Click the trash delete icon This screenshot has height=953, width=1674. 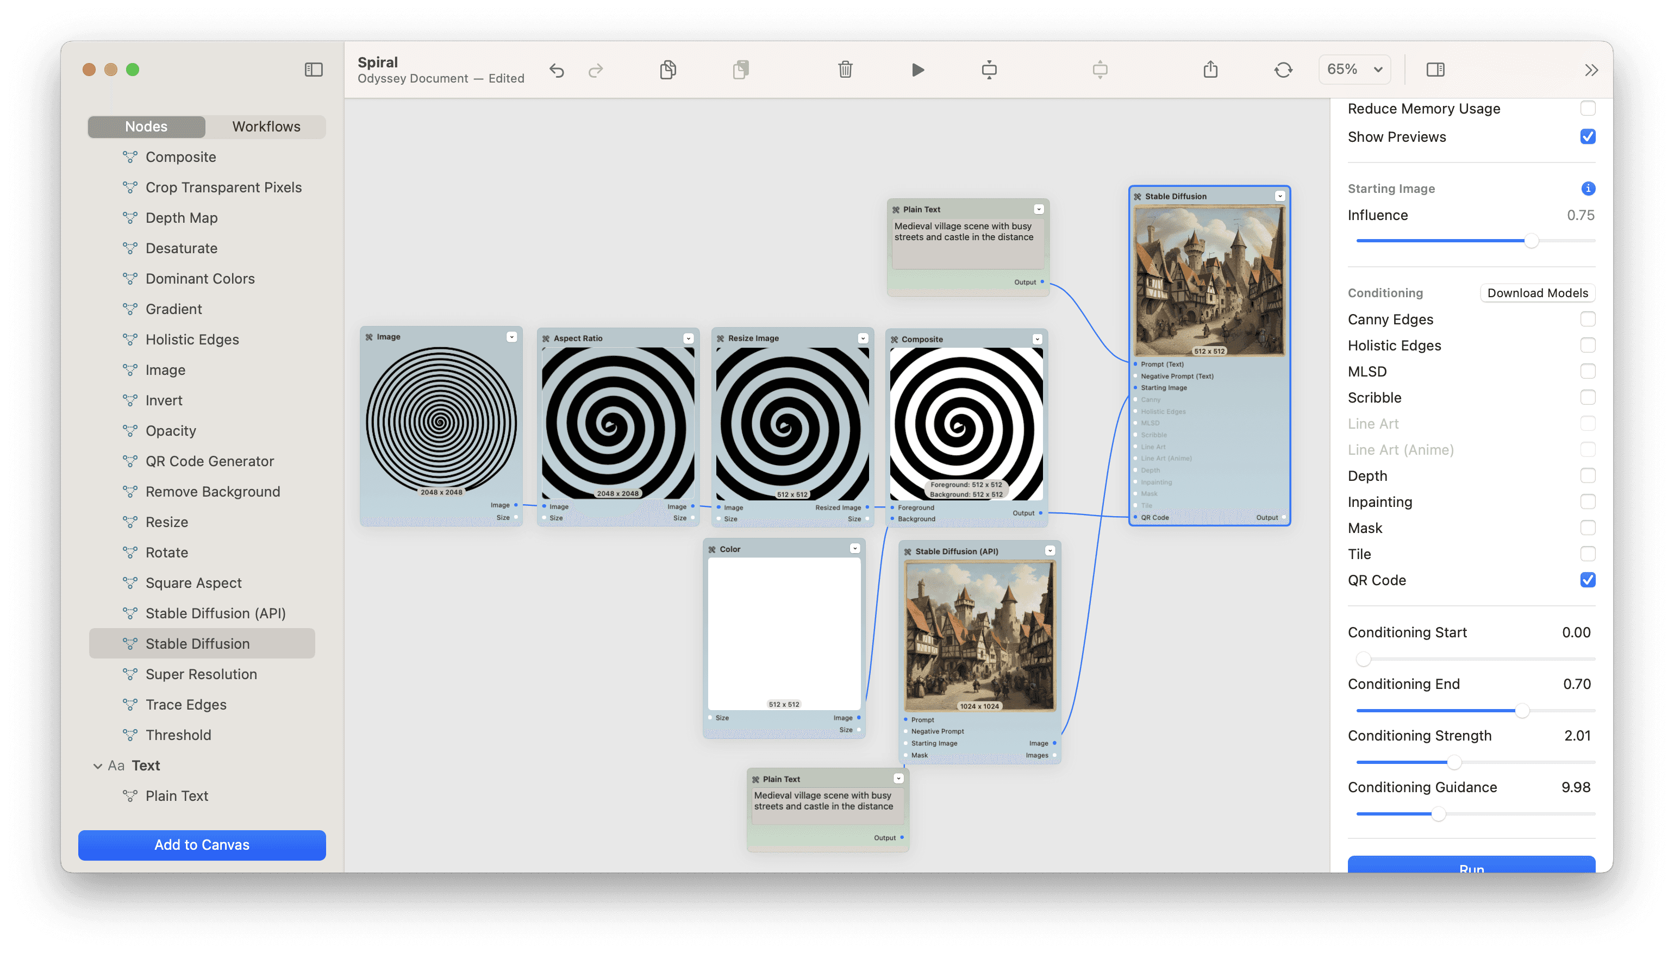845,70
